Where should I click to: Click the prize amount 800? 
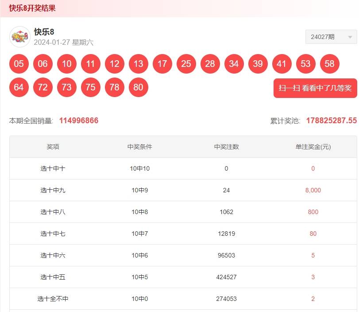click(x=313, y=212)
